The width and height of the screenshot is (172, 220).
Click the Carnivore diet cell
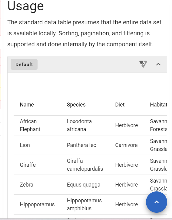pyautogui.click(x=126, y=145)
